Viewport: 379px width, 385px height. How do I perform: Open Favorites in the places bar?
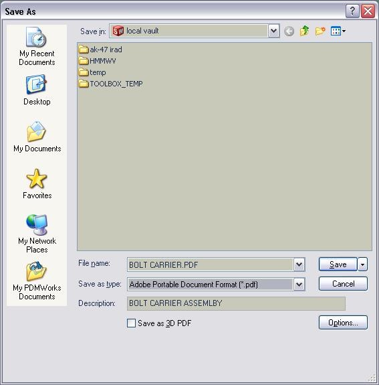pos(37,183)
